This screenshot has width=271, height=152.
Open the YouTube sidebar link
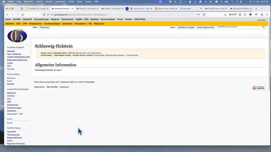(x=11, y=69)
